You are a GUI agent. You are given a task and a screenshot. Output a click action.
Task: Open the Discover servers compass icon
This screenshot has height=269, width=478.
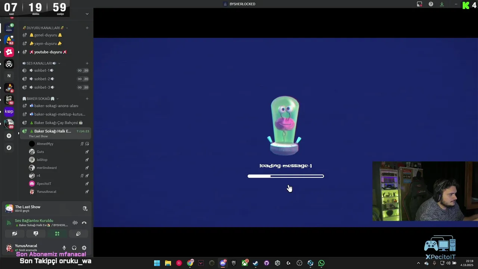[9, 148]
